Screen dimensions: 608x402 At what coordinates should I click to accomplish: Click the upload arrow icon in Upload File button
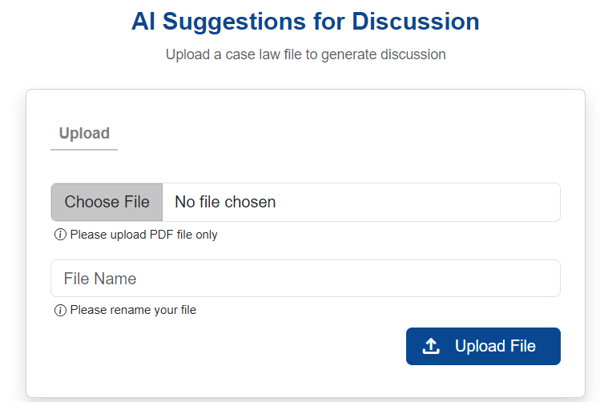click(431, 346)
